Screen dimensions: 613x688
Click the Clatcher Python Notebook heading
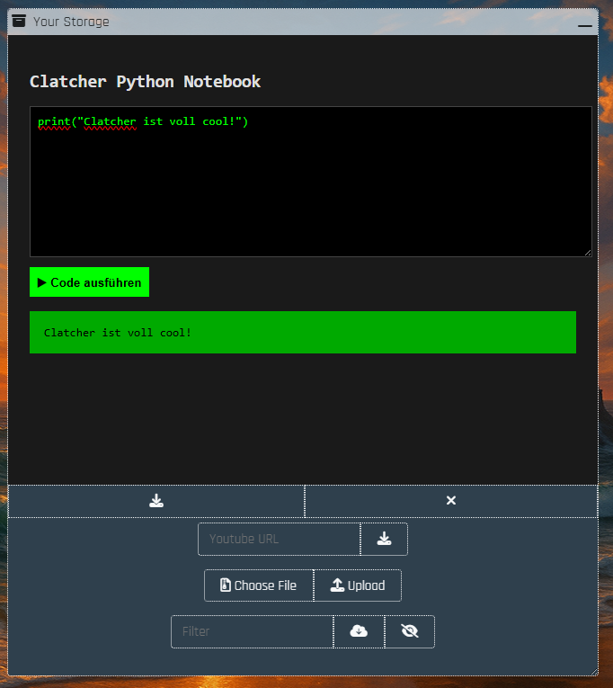tap(145, 82)
